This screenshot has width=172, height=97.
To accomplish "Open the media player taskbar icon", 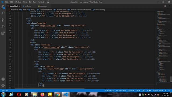I will coord(27,95).
